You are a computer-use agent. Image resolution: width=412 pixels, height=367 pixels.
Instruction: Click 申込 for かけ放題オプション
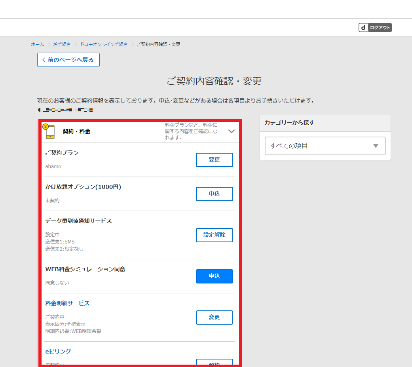pos(215,194)
